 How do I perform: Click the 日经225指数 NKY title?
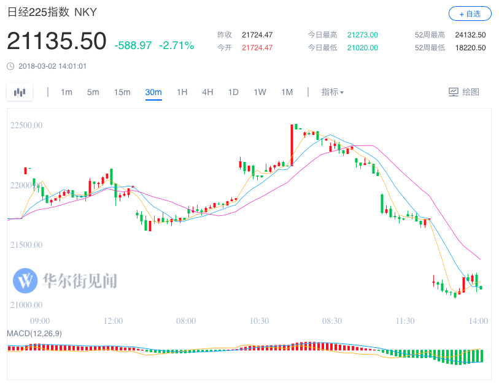(x=52, y=12)
